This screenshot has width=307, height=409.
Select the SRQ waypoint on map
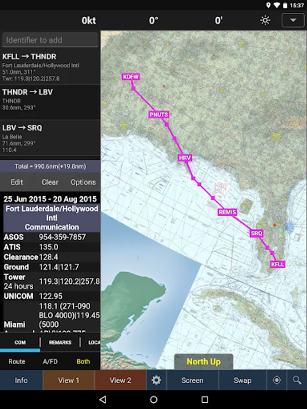click(x=256, y=233)
